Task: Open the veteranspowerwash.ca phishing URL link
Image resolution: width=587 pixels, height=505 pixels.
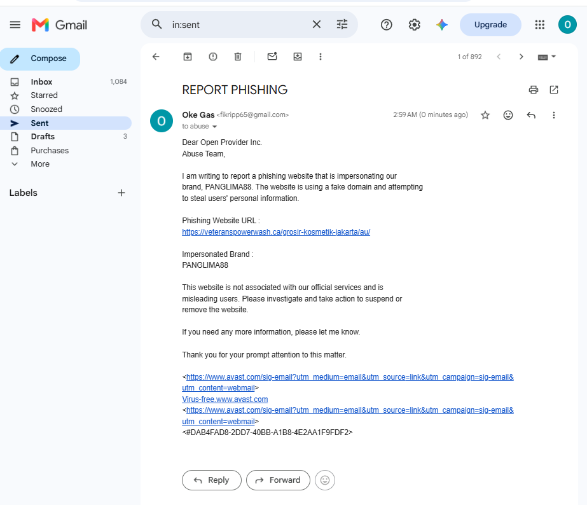Action: pos(276,232)
